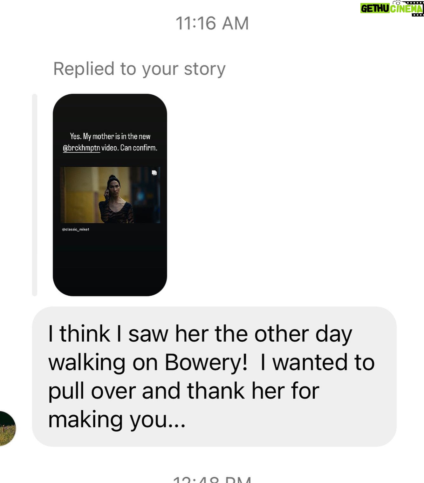The image size is (424, 483).
Task: Click the camera icon in the watermark
Action: pos(398,3)
